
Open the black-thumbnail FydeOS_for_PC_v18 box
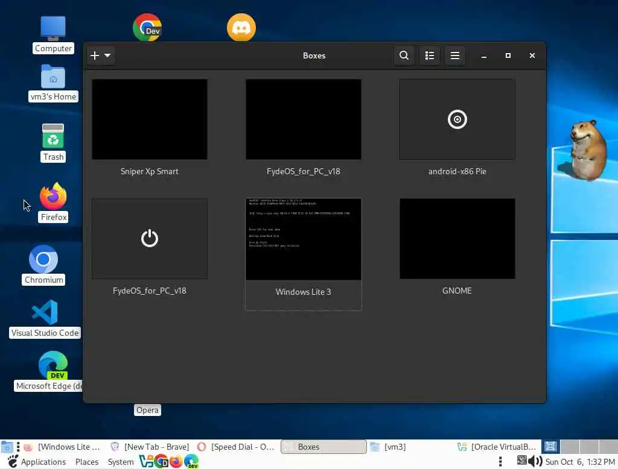(x=303, y=119)
